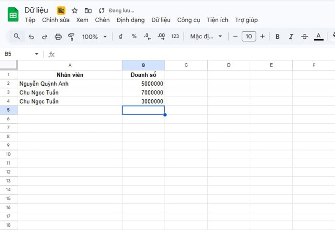Screen dimensions: 335x230
Task: Click the Move to folder icon
Action: pyautogui.click(x=88, y=11)
